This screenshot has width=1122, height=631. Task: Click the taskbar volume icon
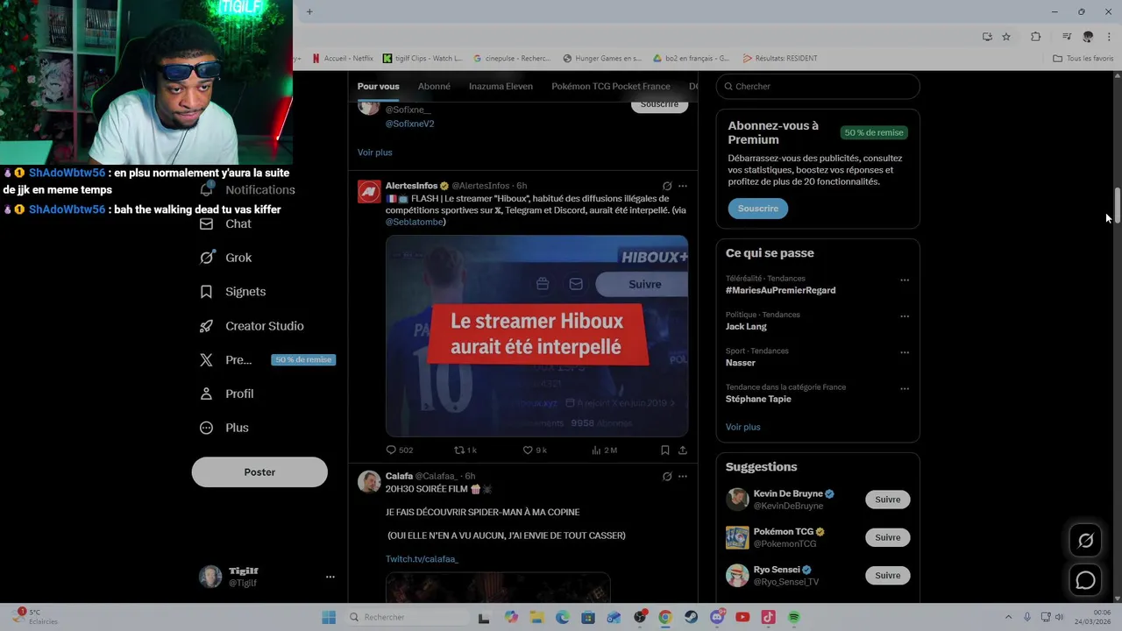tap(1059, 617)
